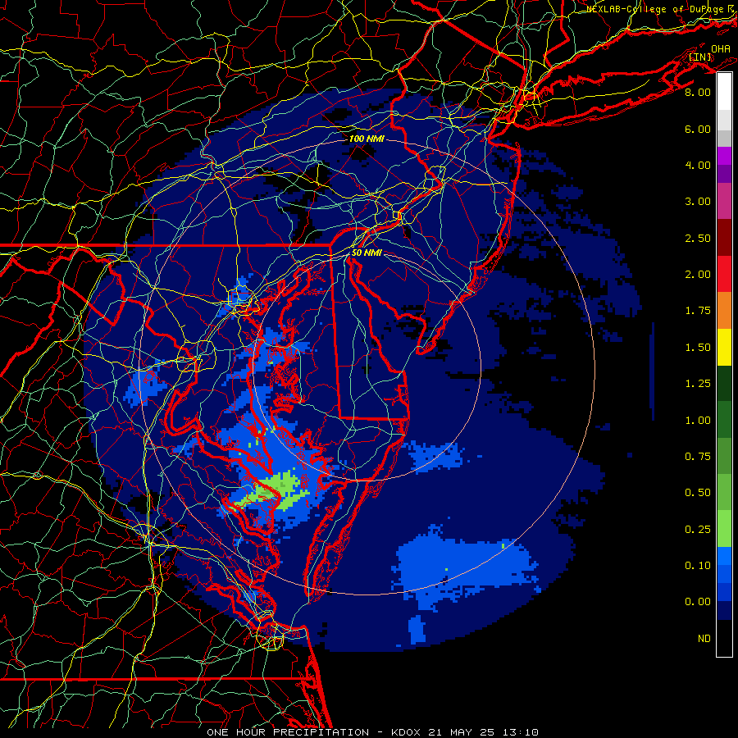The height and width of the screenshot is (738, 738).
Task: Pick the orange legend swatch near 1.75
Action: tap(724, 311)
